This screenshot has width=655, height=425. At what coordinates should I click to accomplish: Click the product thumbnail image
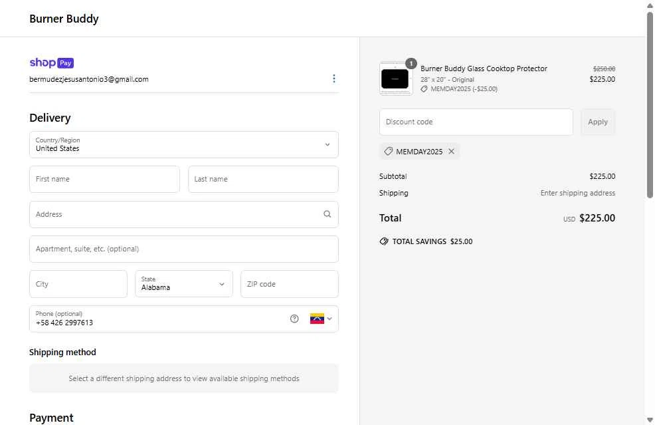tap(395, 78)
